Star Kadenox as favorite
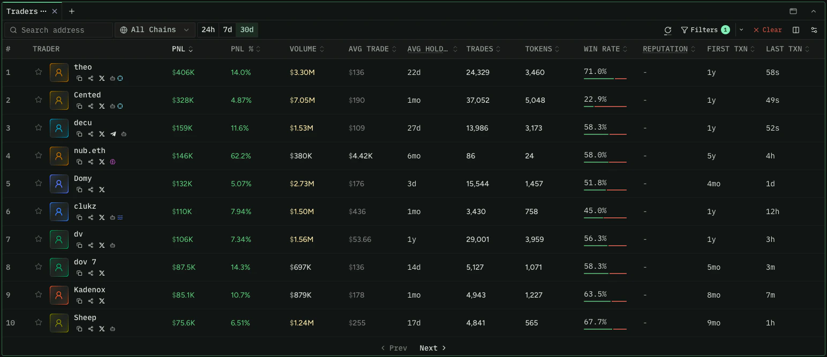 pyautogui.click(x=39, y=294)
